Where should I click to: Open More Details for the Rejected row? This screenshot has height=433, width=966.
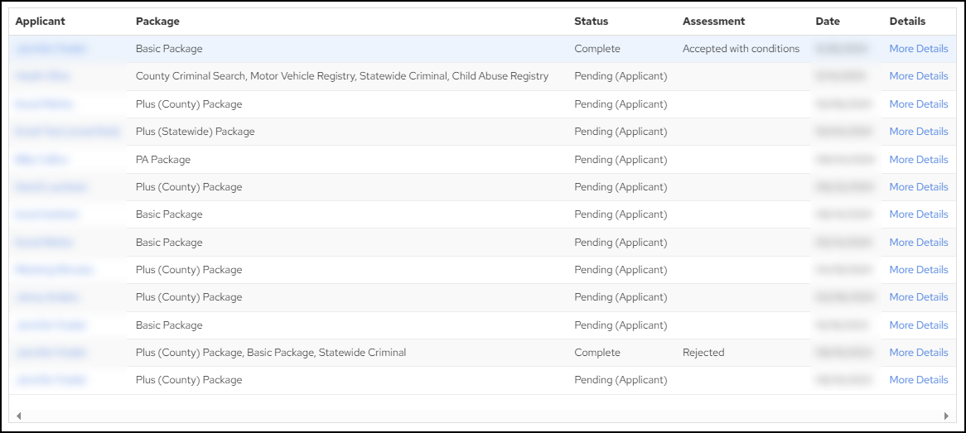click(x=918, y=353)
